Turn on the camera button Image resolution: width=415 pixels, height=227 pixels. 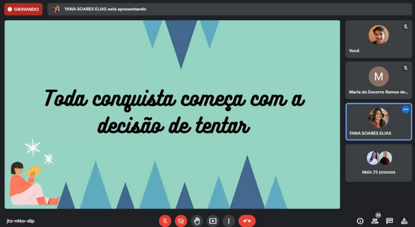coord(181,221)
